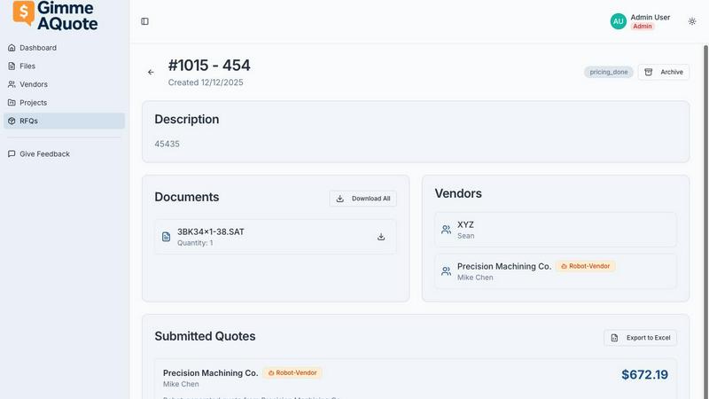Viewport: 709px width, 399px height.
Task: Click the #1015 - 454 title
Action: [209, 66]
